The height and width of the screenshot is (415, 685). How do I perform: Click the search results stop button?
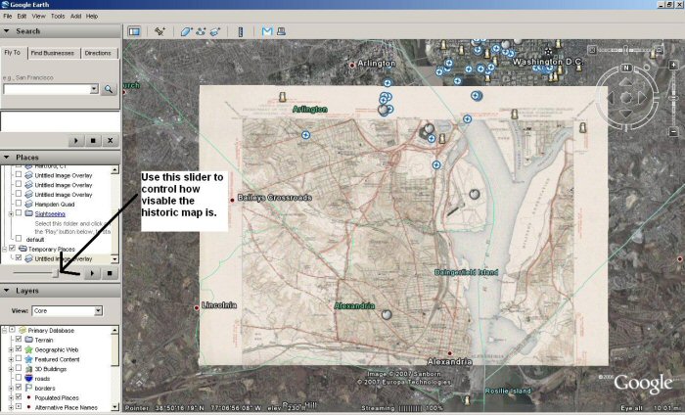click(x=93, y=141)
